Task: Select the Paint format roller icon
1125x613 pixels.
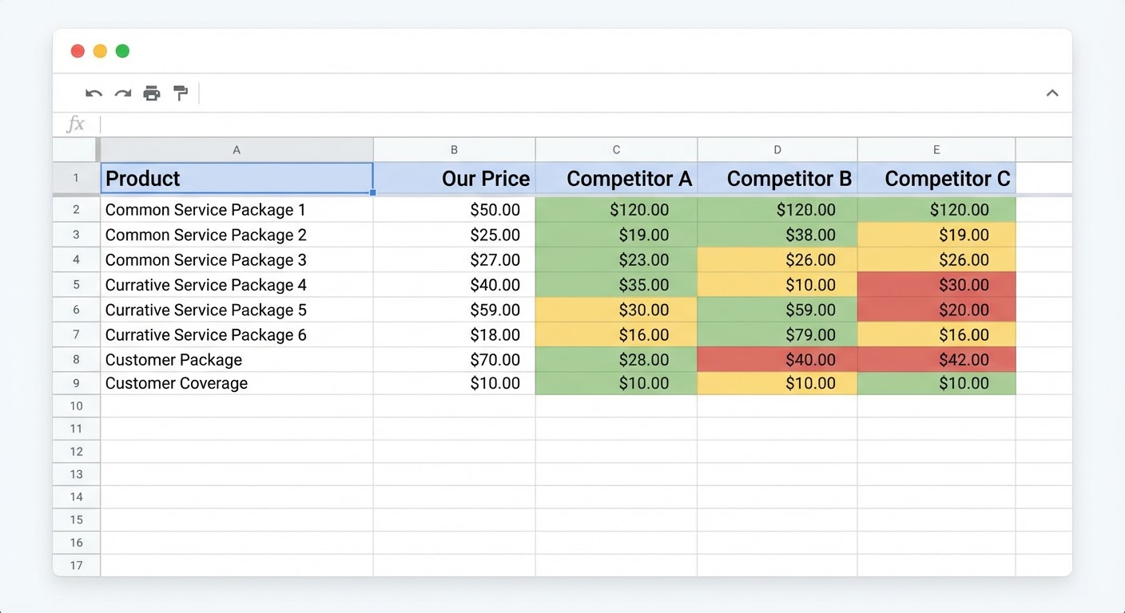Action: click(x=181, y=93)
